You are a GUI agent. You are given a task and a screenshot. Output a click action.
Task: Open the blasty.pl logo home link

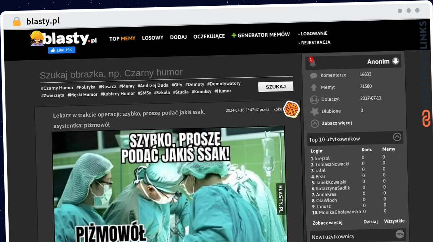pos(64,38)
